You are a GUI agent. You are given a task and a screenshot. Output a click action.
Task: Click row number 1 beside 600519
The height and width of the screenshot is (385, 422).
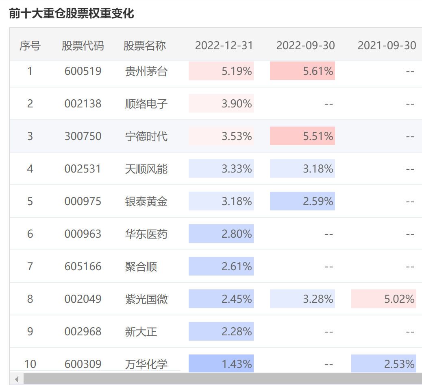(x=30, y=71)
